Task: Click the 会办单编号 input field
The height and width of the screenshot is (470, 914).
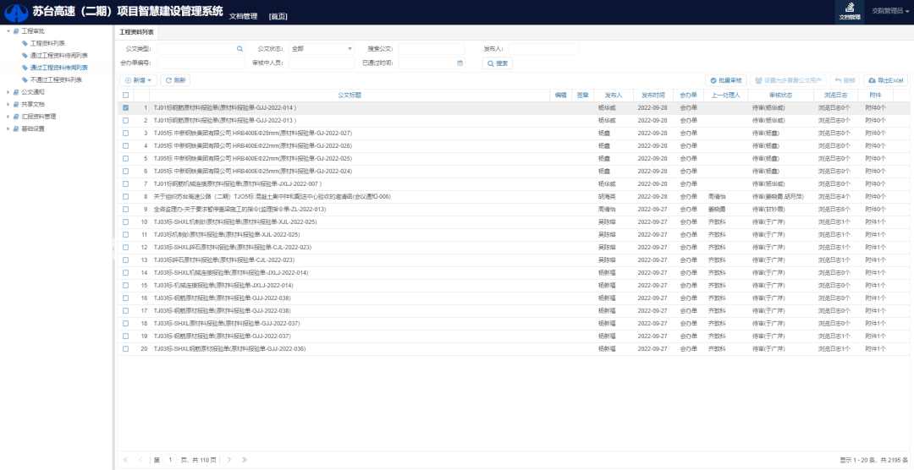Action: tap(201, 63)
